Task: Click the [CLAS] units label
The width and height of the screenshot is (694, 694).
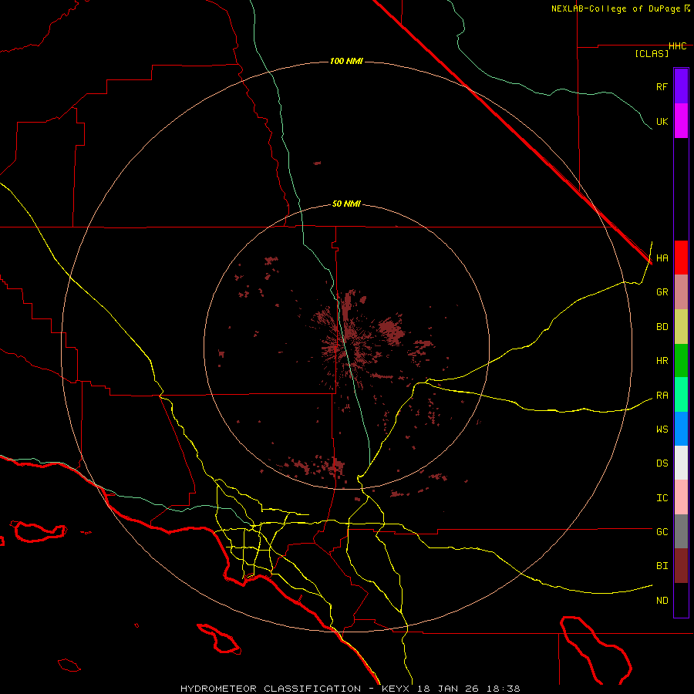Action: click(x=652, y=53)
